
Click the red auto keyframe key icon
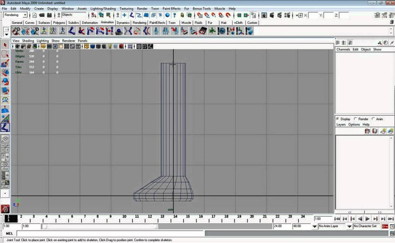385,226
